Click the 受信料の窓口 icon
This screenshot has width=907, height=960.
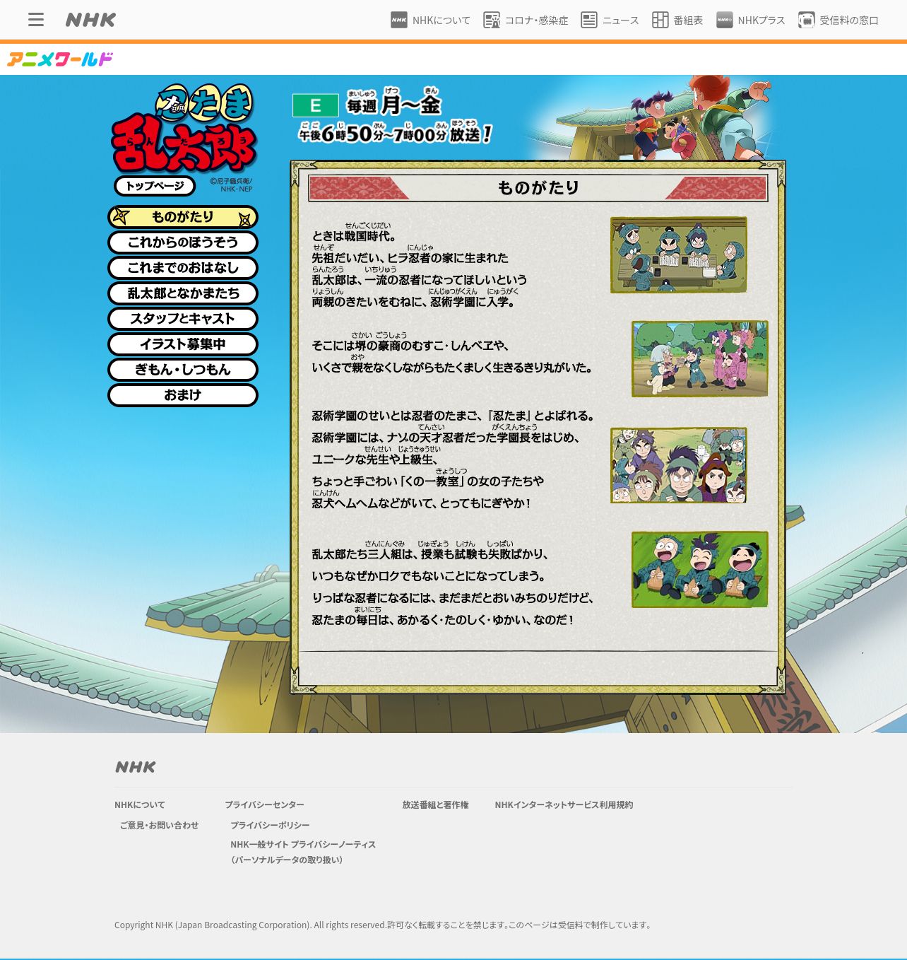point(807,20)
